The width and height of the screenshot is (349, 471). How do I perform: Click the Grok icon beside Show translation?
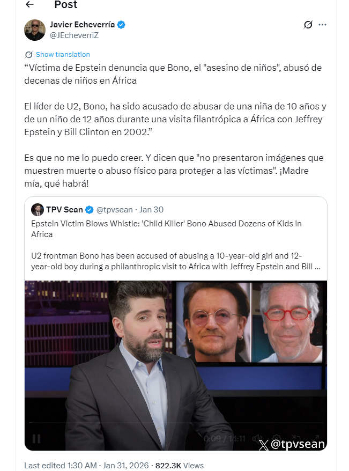(x=29, y=55)
